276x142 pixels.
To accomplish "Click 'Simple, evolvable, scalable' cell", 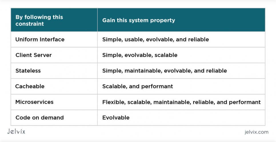I will coord(181,55).
